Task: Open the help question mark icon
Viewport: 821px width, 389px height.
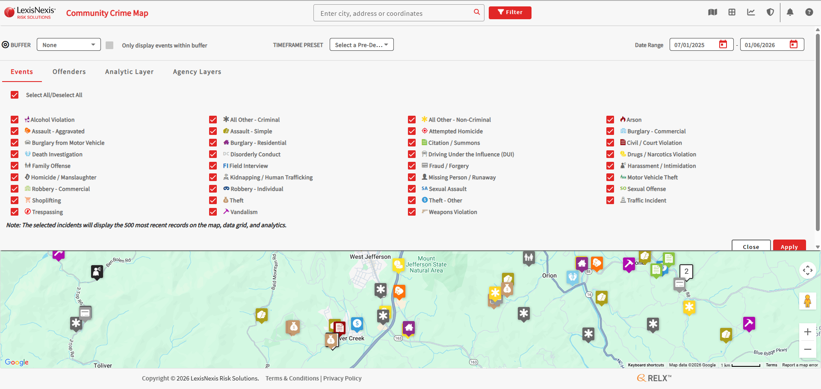Action: click(x=809, y=12)
